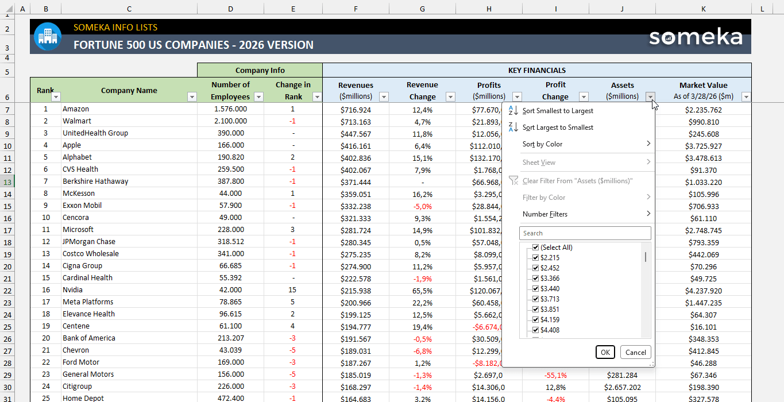The image size is (784, 402).
Task: Click the Sort Largest to Smallest icon
Action: (513, 127)
